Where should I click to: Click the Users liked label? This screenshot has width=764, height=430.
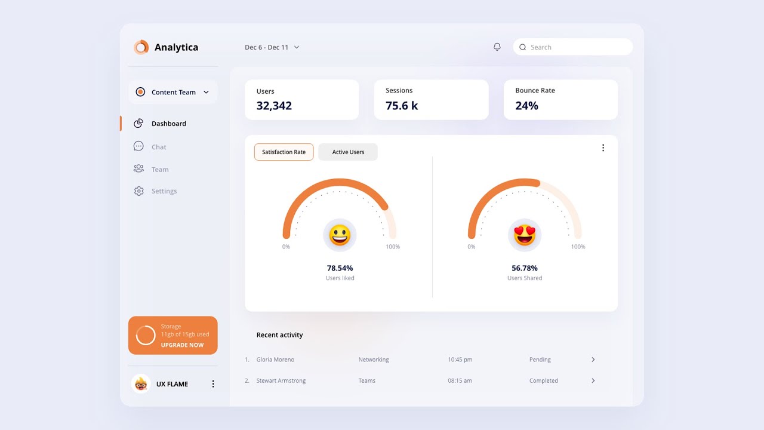(340, 278)
